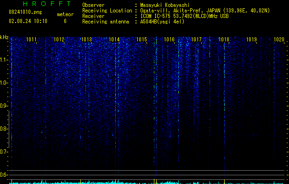Click the Receiving antenna label
This screenshot has height=184, width=289.
click(106, 22)
